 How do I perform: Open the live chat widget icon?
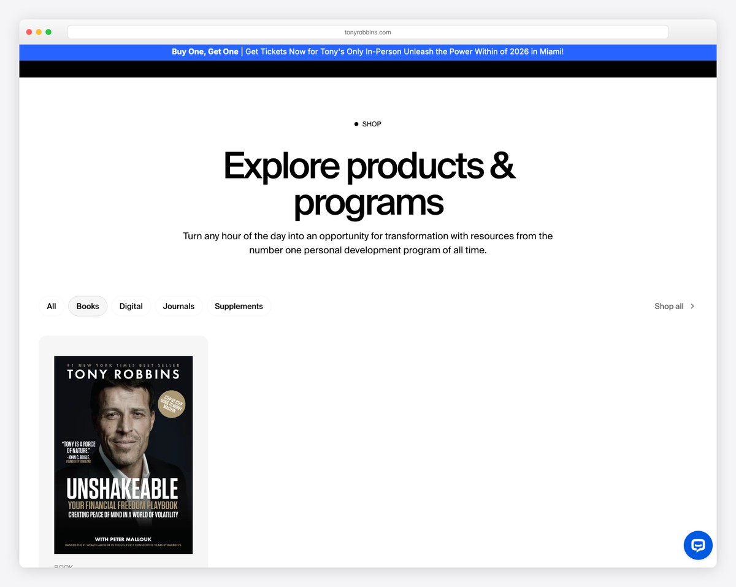[x=698, y=545]
